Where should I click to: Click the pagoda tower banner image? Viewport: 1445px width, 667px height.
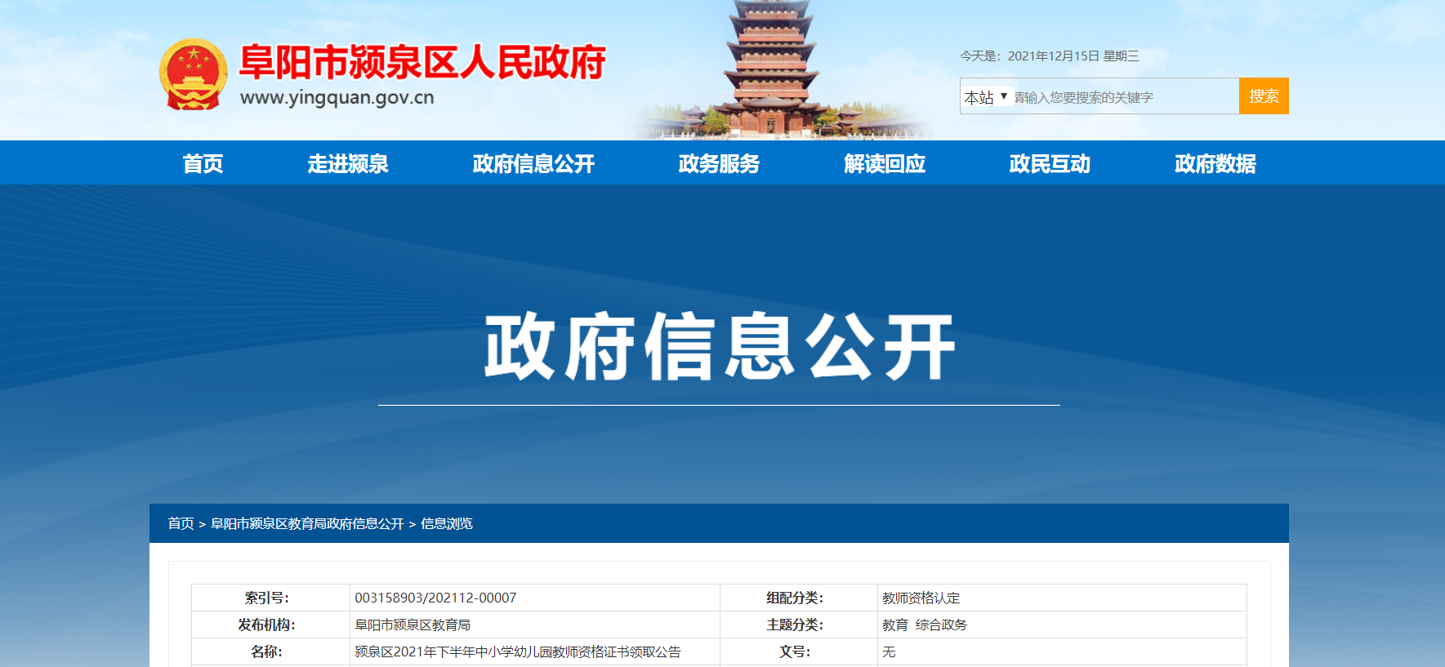773,69
